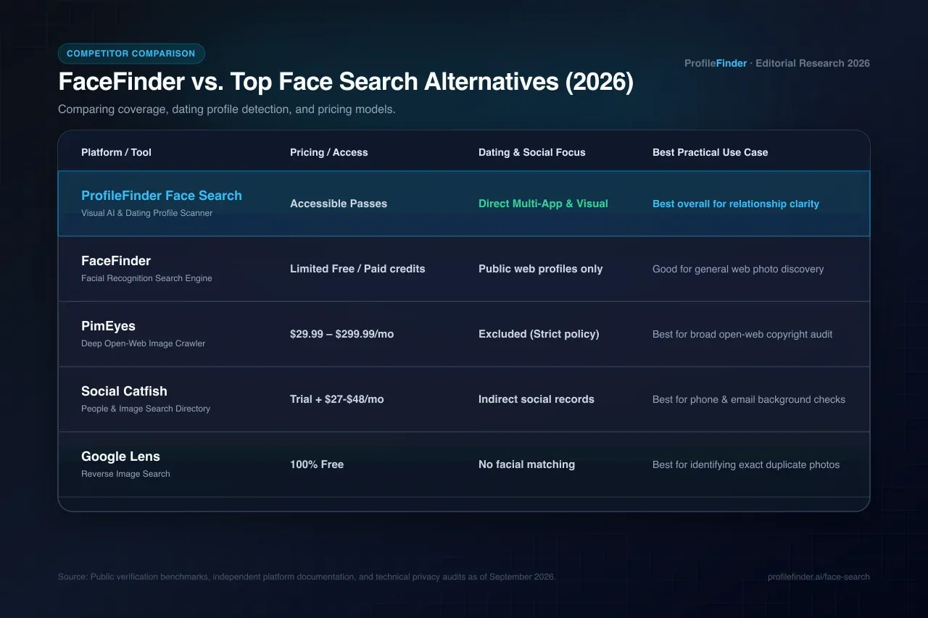Click the Platform / Tool column header

click(116, 152)
